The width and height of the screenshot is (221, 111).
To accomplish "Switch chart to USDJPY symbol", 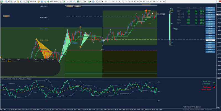I will tap(210, 12).
